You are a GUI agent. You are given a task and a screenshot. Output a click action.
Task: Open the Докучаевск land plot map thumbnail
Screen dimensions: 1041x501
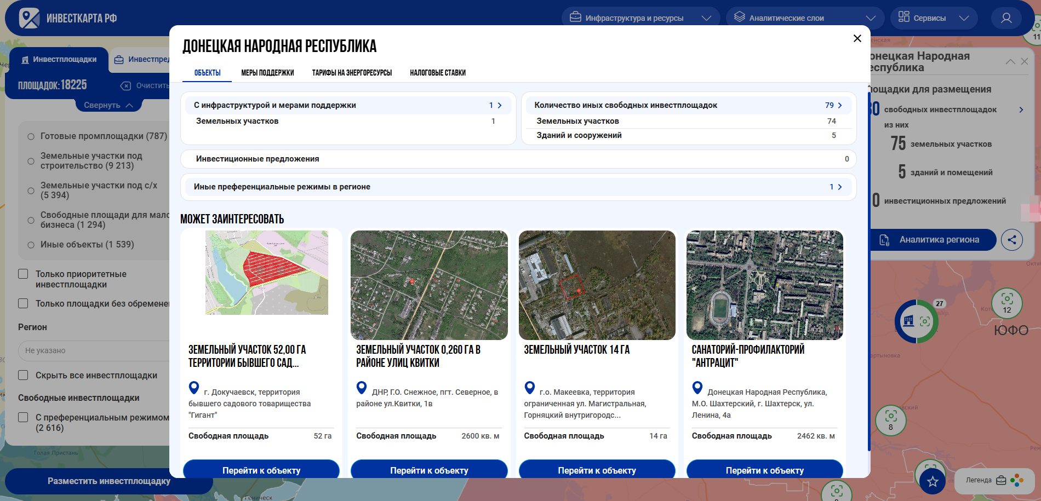pyautogui.click(x=267, y=273)
